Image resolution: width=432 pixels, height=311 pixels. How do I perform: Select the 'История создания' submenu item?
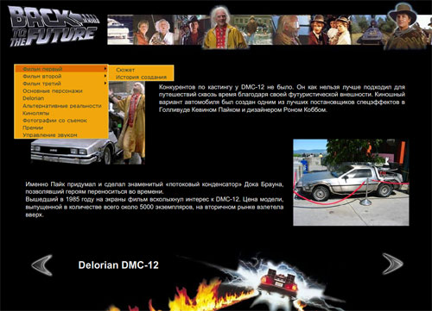tap(141, 77)
